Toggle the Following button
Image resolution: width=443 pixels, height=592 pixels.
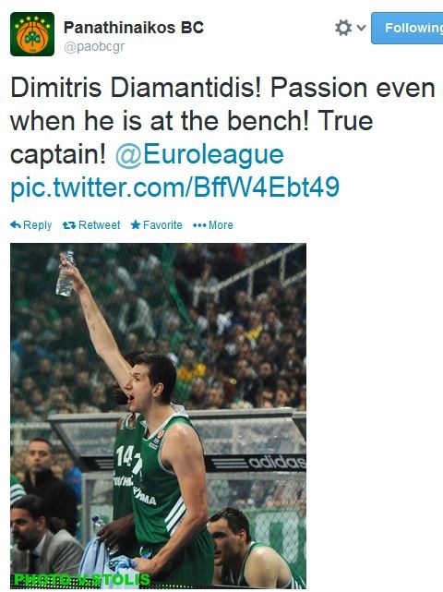click(407, 28)
